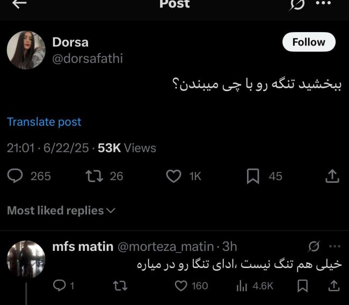Open the Grok icon in the header
The height and width of the screenshot is (305, 349).
tap(297, 4)
